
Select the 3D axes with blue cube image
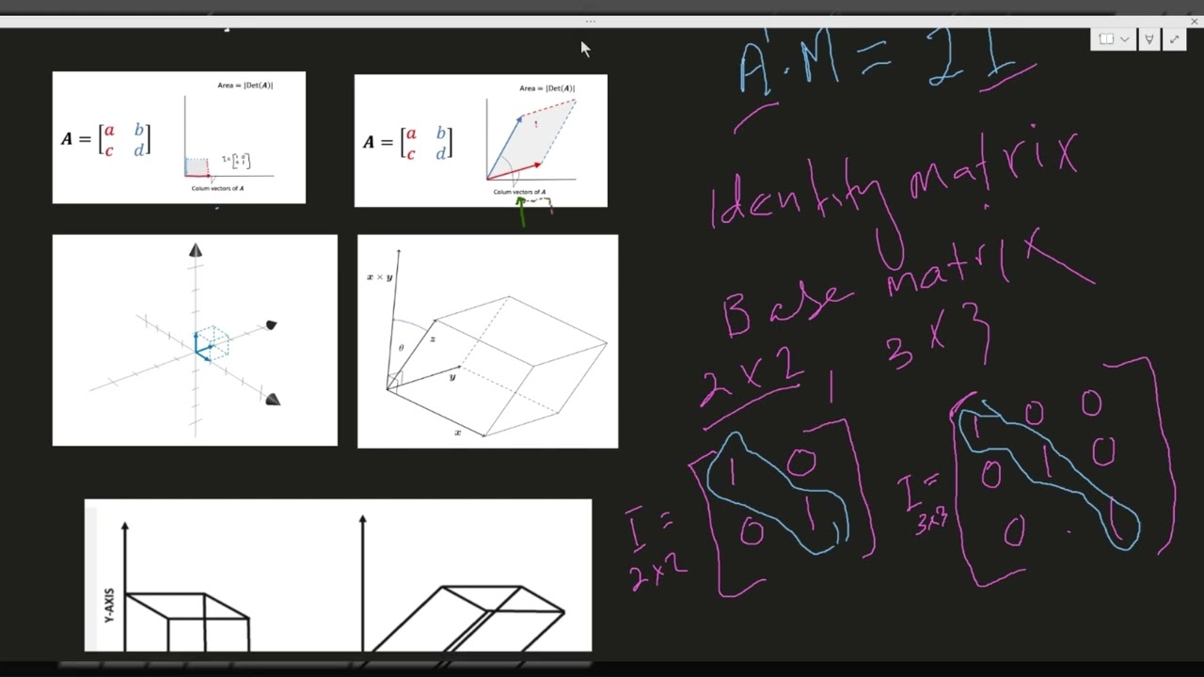pos(195,340)
